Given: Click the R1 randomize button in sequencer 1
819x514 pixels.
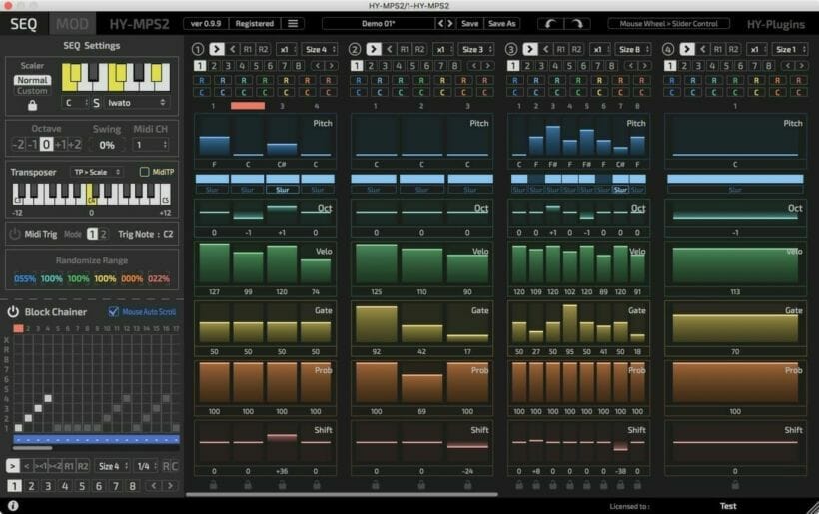Looking at the screenshot, I should [248, 49].
